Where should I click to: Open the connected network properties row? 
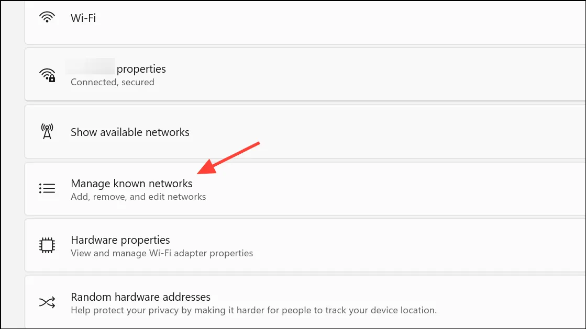coord(305,74)
